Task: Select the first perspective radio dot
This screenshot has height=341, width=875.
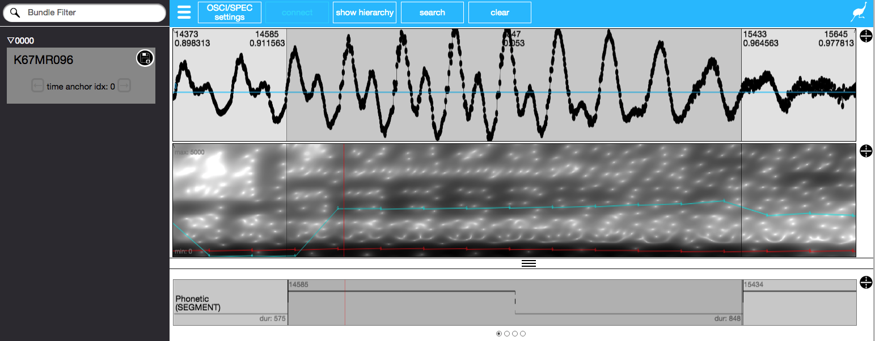Action: 499,334
